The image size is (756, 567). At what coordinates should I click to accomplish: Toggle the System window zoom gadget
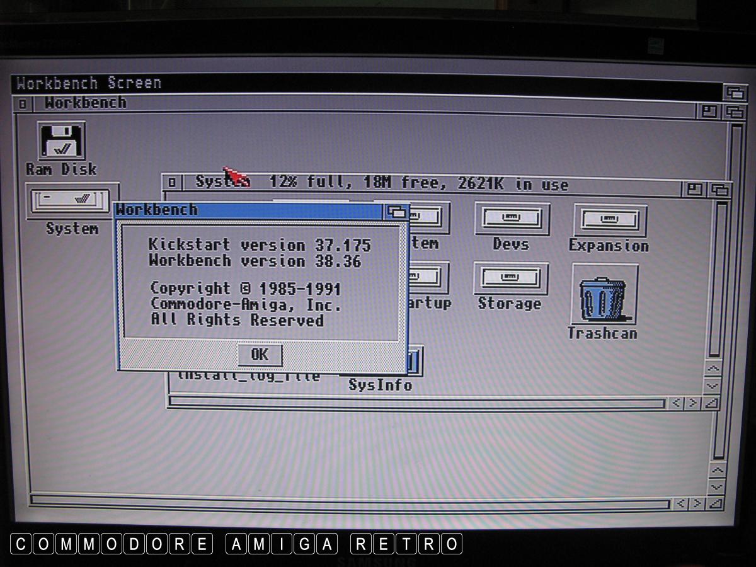pos(695,189)
